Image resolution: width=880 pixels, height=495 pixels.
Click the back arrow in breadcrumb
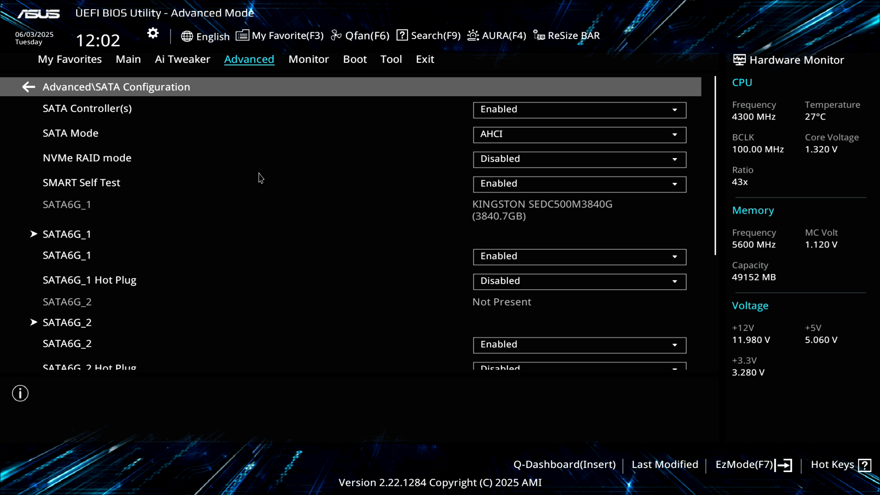click(28, 87)
